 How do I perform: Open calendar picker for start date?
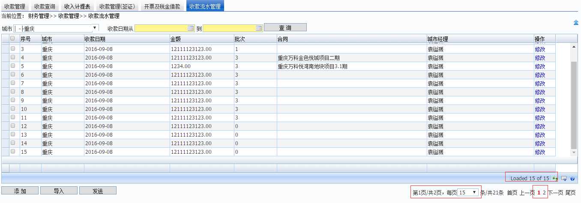191,28
